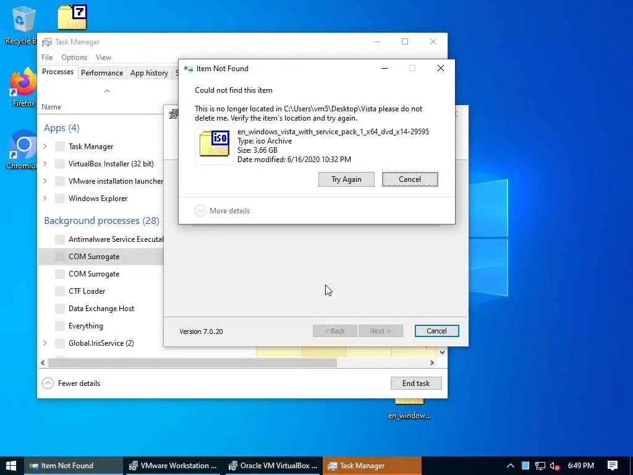Click VMware installation launcher row icon

point(60,181)
